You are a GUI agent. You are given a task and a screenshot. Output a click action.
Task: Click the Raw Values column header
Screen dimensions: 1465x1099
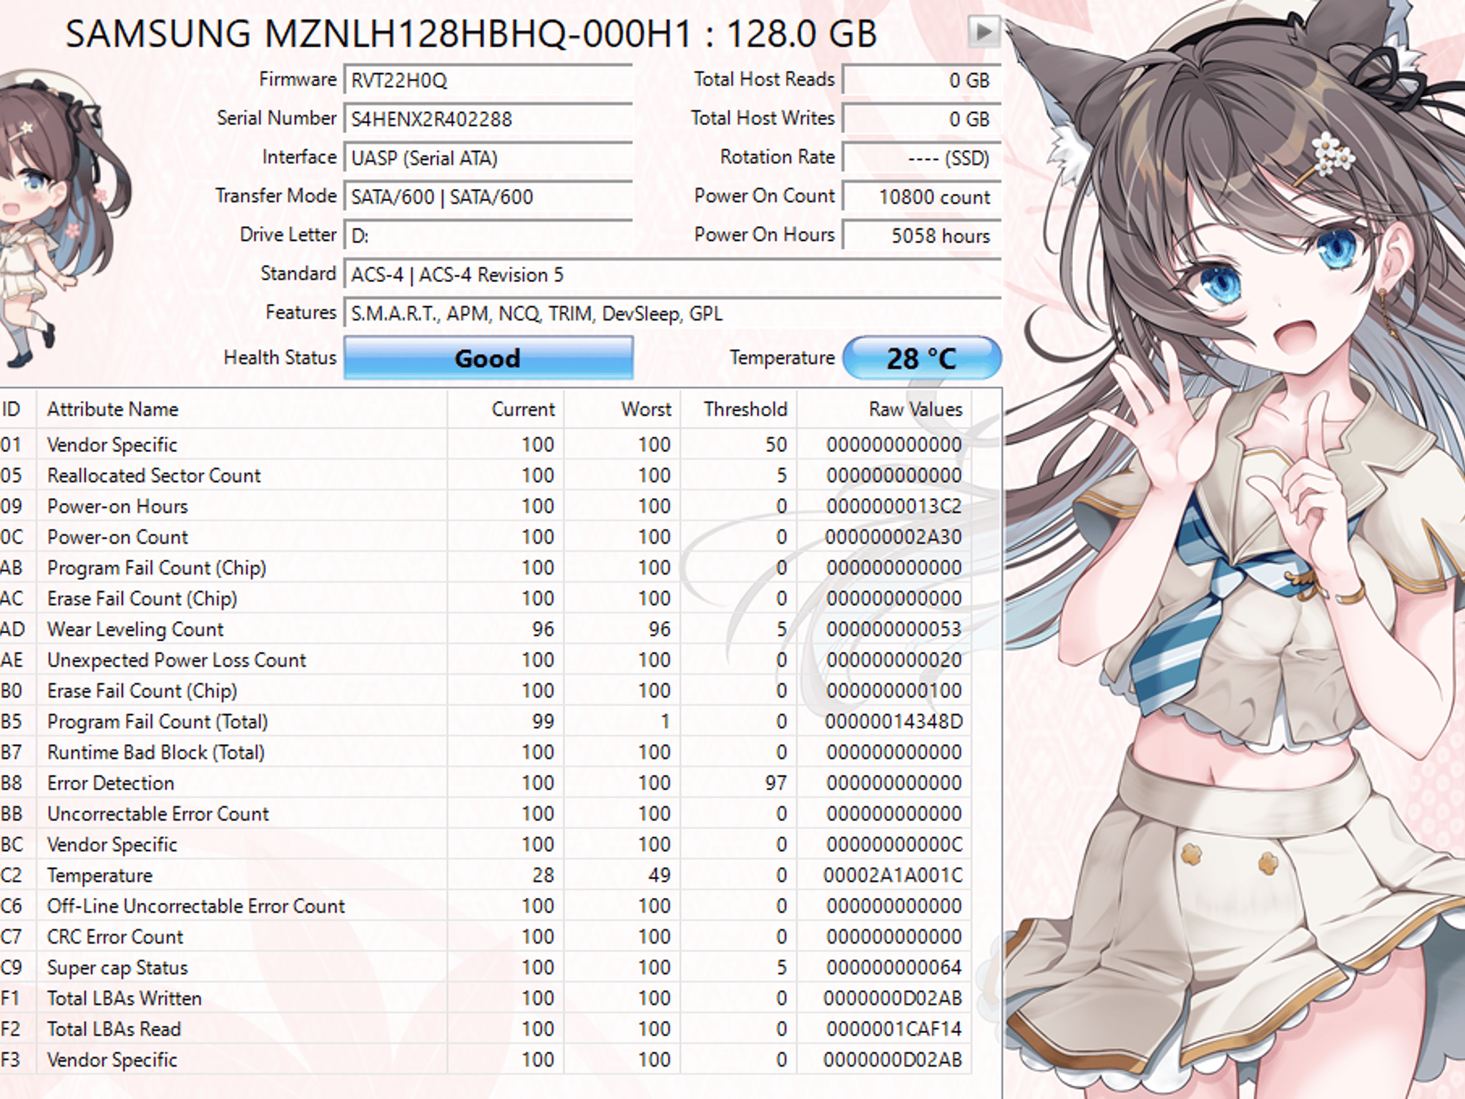pos(884,409)
